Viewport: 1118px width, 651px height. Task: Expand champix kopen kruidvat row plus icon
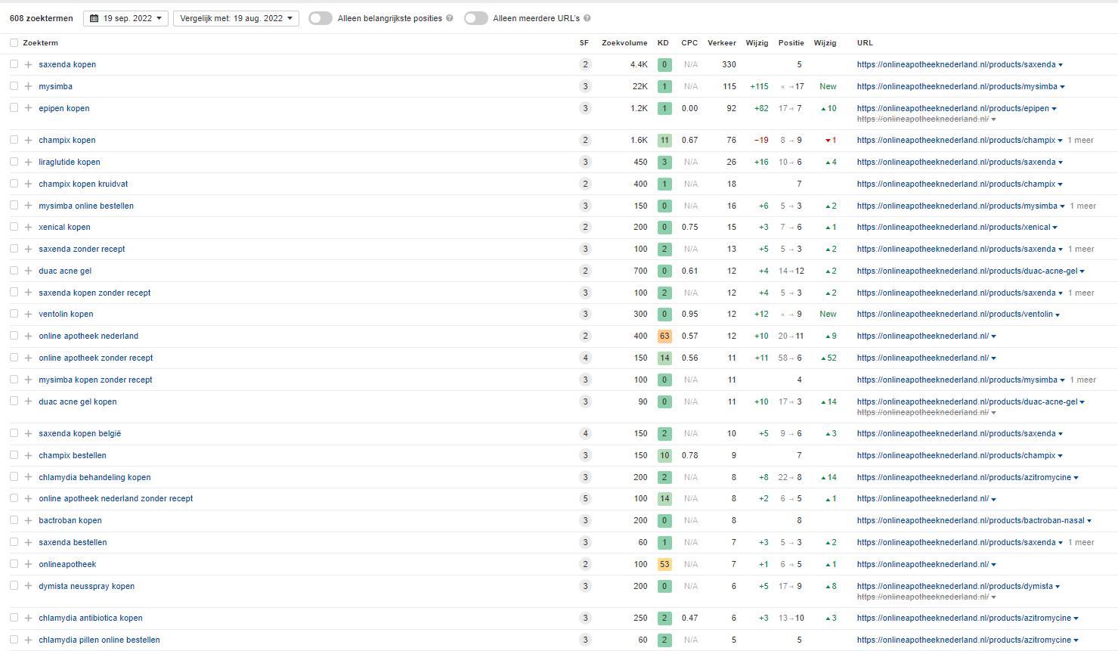[29, 184]
